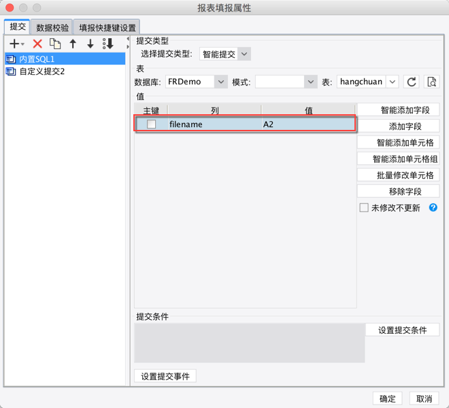Close the 报表填报属性 dialog with the red button
The image size is (449, 408).
(x=10, y=7)
